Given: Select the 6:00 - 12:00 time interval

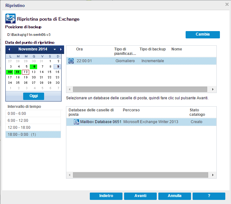Looking at the screenshot, I should pyautogui.click(x=33, y=121).
